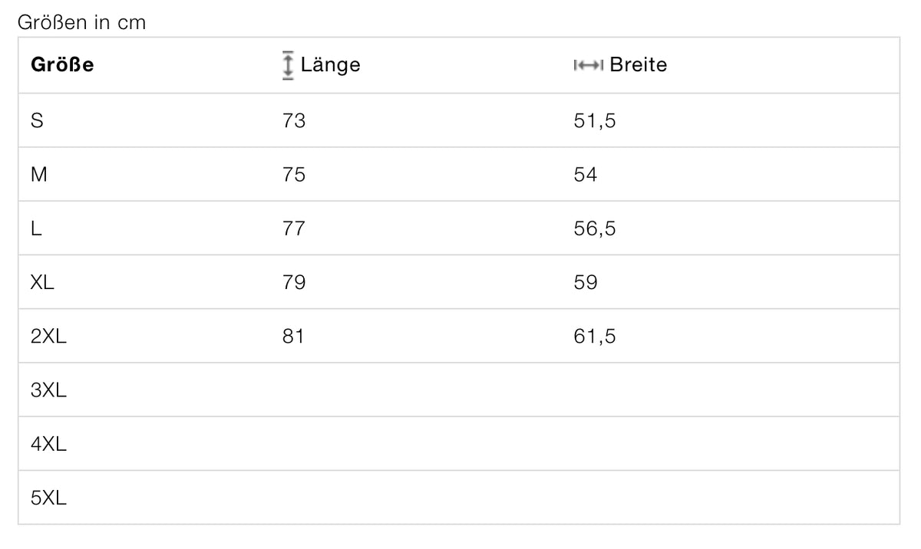Click the width value 61,5
The height and width of the screenshot is (549, 921).
(x=595, y=336)
